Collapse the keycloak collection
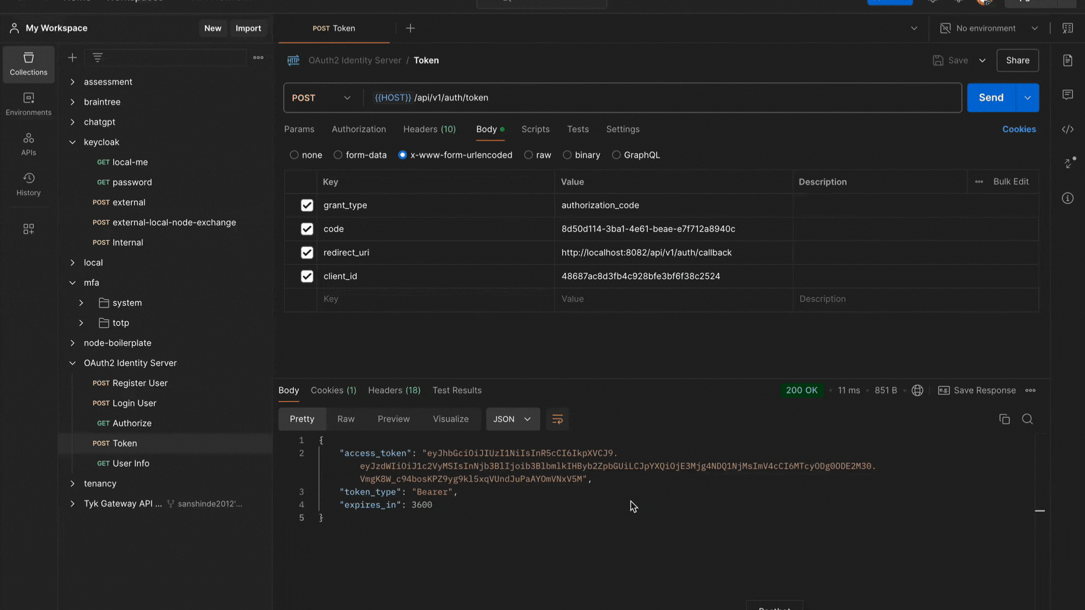The width and height of the screenshot is (1085, 610). 72,142
